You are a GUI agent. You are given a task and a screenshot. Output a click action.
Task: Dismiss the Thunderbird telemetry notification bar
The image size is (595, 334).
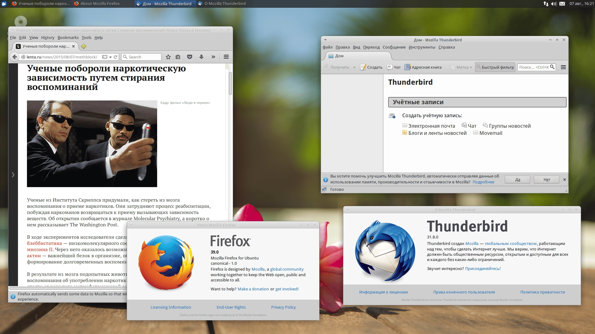coord(565,180)
